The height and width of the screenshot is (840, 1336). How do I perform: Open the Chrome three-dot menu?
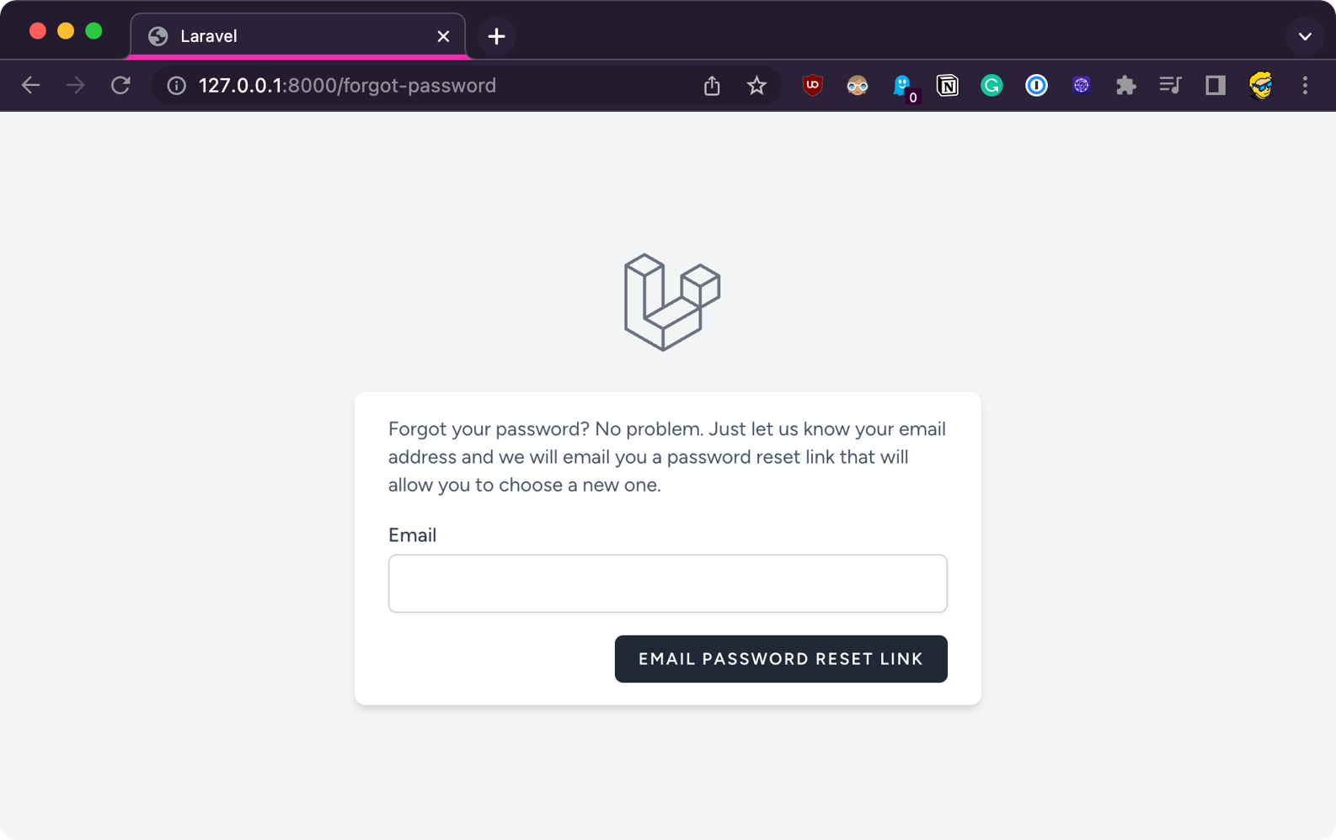pos(1305,85)
